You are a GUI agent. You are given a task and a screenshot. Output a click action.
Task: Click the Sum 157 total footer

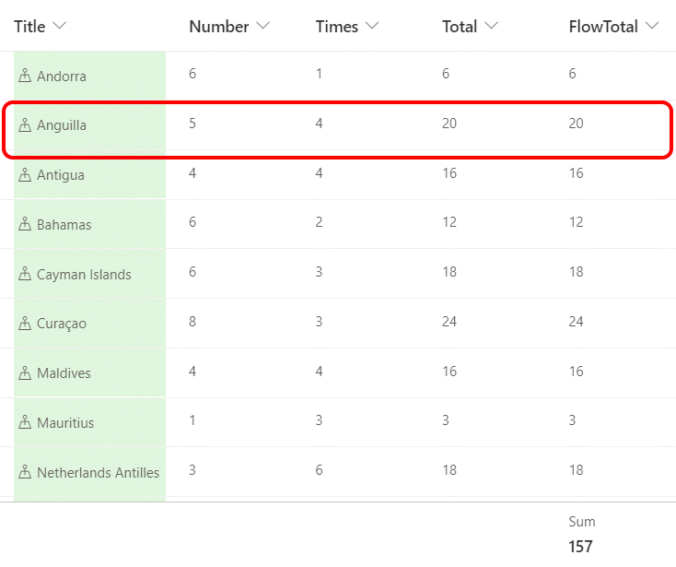coord(580,536)
